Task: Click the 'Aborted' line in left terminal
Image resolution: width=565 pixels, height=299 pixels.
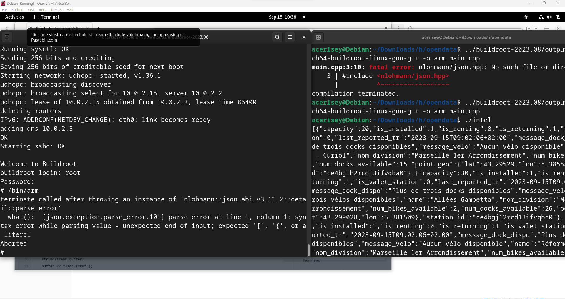Action: pyautogui.click(x=14, y=244)
